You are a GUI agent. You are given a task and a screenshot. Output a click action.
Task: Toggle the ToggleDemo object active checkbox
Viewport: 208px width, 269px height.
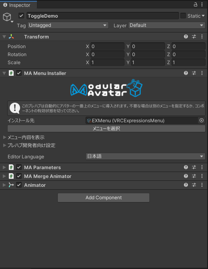[21, 16]
